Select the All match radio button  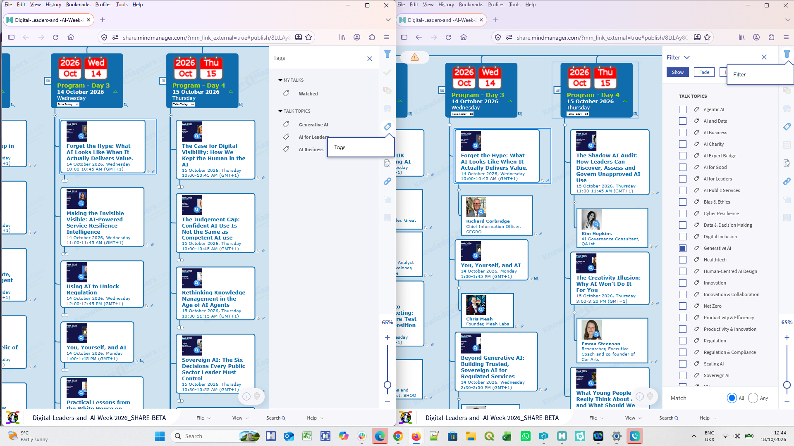[x=732, y=398]
